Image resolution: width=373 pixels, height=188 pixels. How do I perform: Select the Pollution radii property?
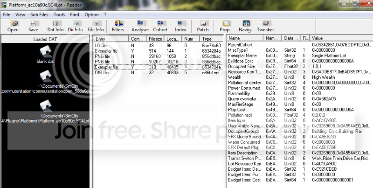(300, 115)
